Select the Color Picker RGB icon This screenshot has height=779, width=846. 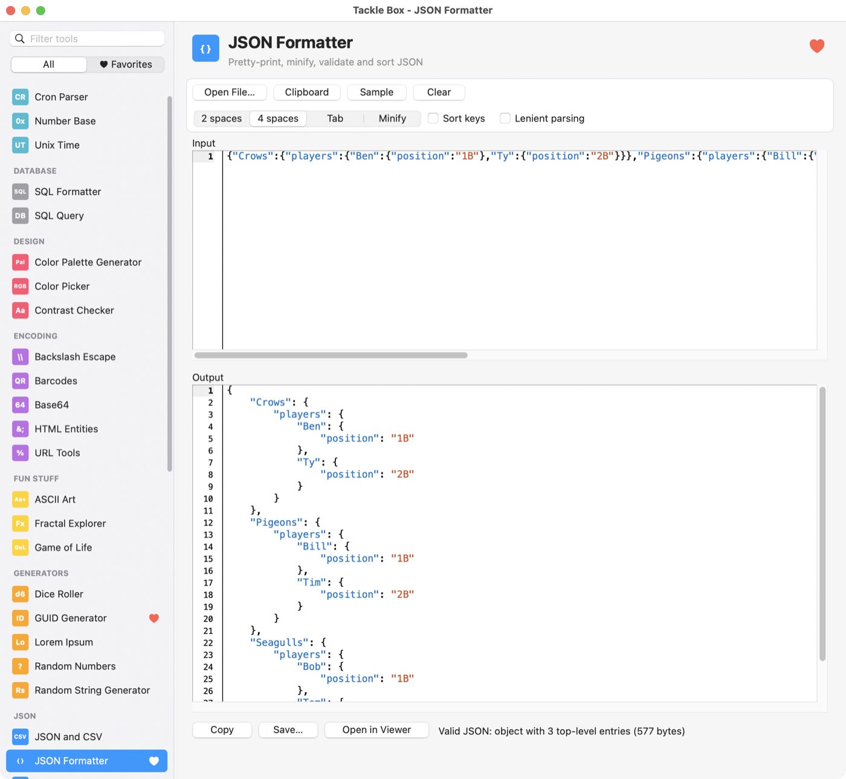pos(20,287)
